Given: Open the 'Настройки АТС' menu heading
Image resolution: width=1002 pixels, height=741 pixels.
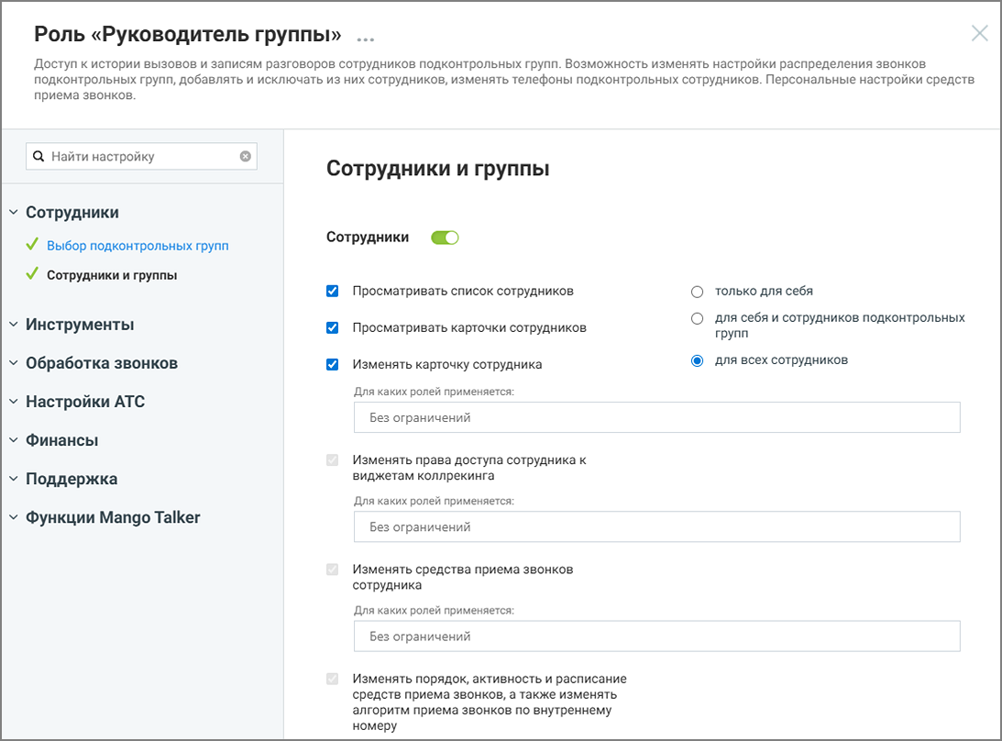Looking at the screenshot, I should [85, 402].
